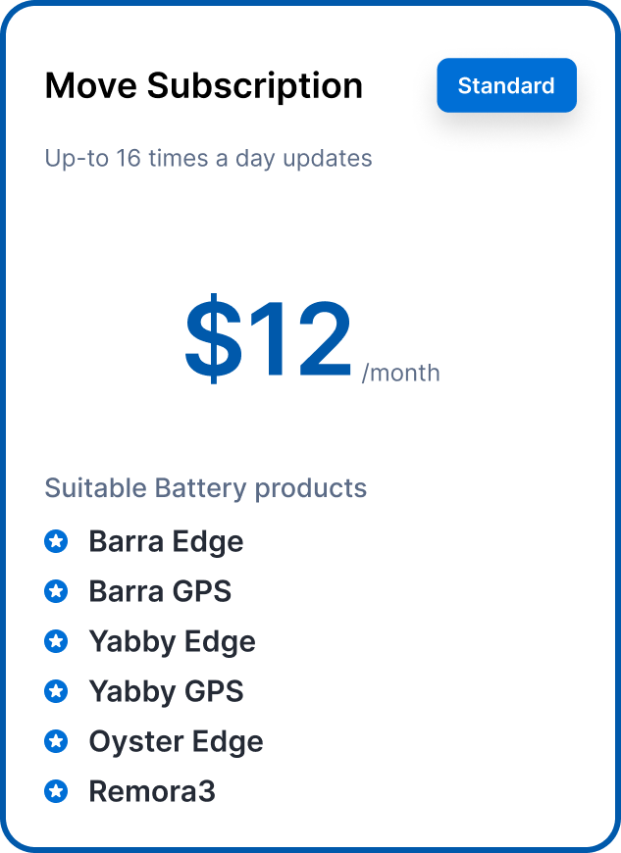Click the $12 price amount
Viewport: 621px width, 853px height.
(x=268, y=338)
